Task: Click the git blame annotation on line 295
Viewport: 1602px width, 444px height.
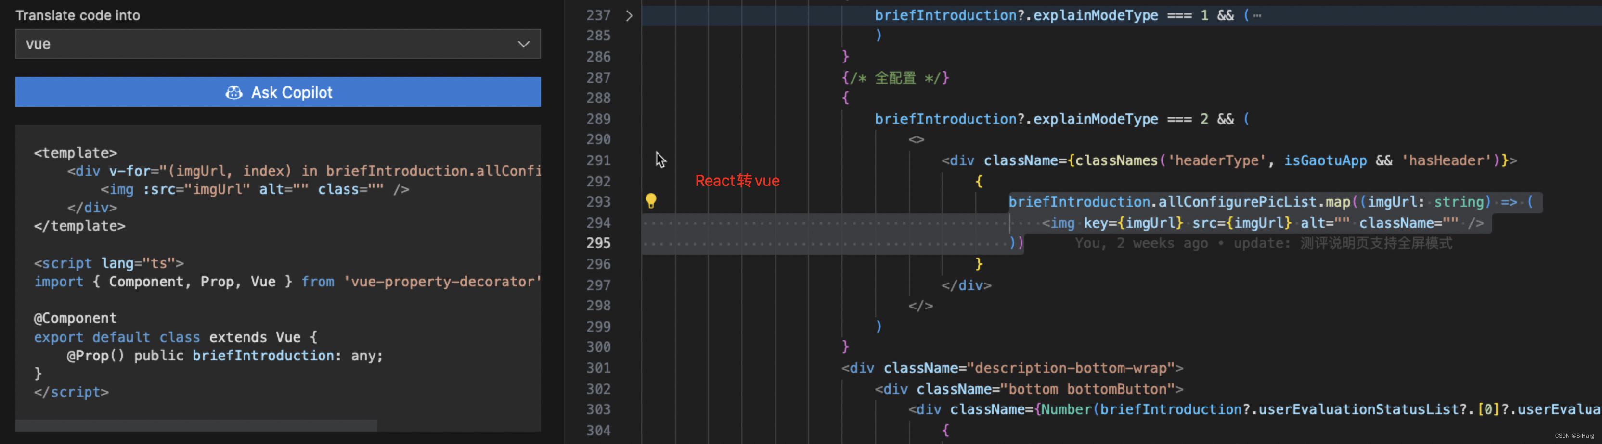Action: point(1264,244)
